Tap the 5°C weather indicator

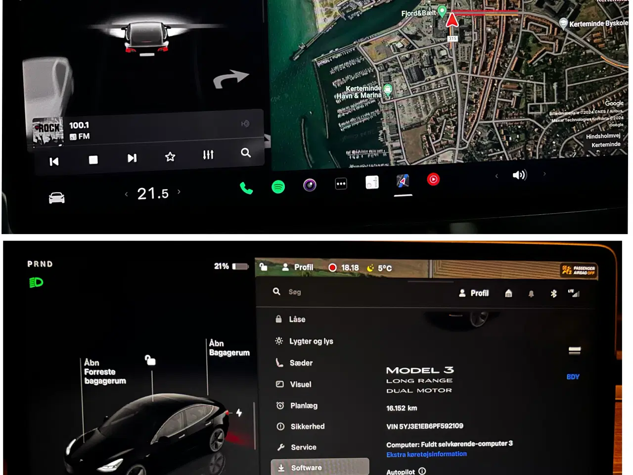pos(379,268)
